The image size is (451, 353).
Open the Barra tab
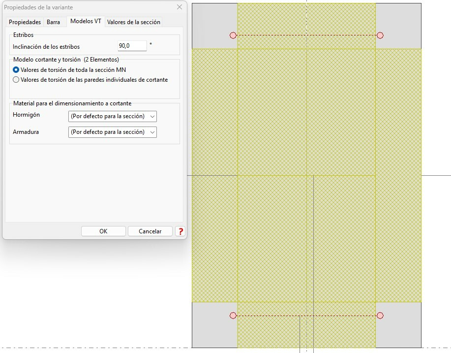click(53, 22)
